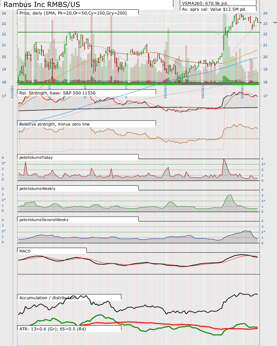Click the 'MACD' panel label

pos(25,251)
